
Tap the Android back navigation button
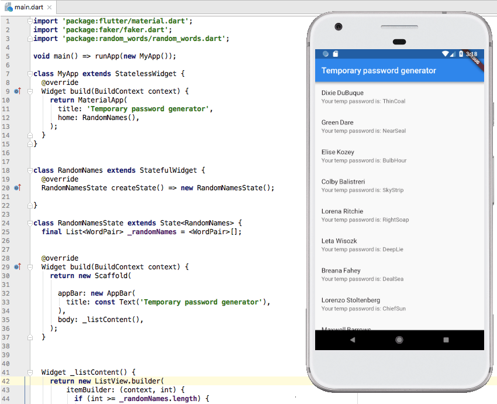coord(353,340)
